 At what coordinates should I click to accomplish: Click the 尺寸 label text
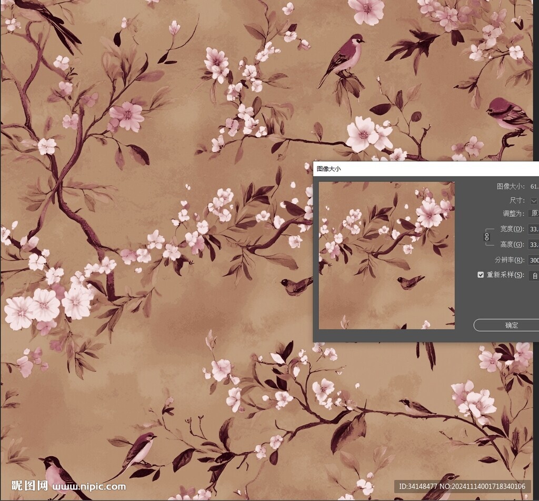coord(516,201)
